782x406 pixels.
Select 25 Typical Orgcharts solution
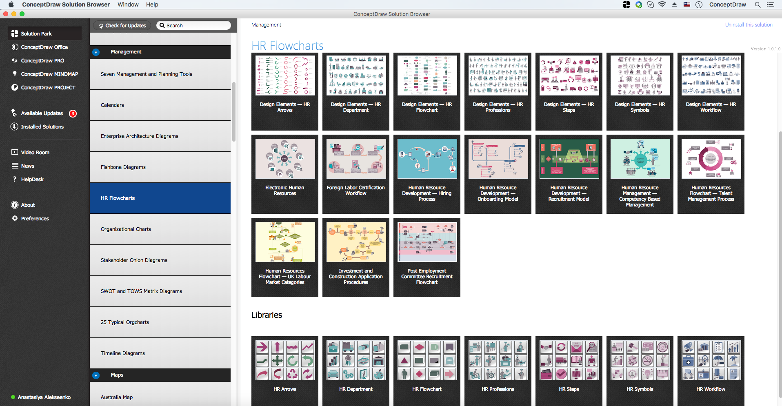(160, 322)
